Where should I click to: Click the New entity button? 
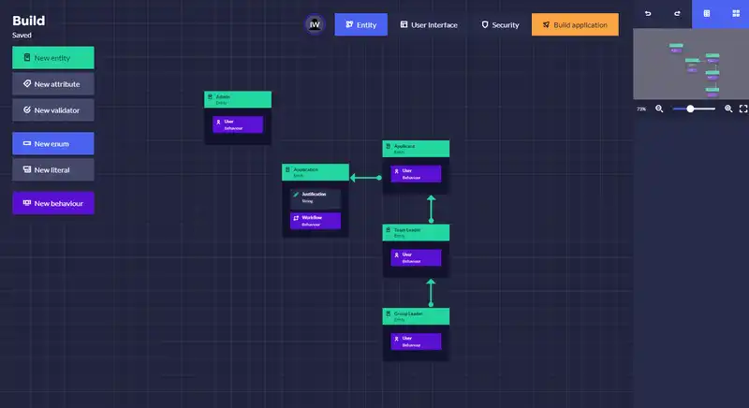[53, 58]
